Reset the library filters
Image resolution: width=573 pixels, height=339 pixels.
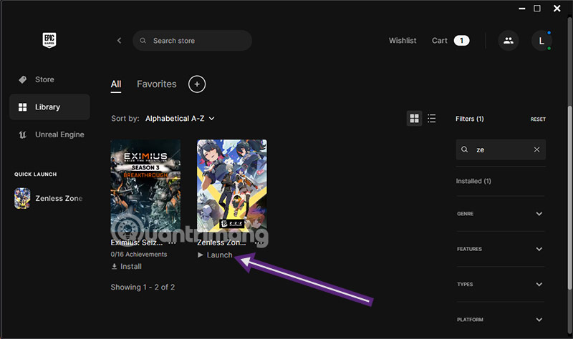pos(538,119)
